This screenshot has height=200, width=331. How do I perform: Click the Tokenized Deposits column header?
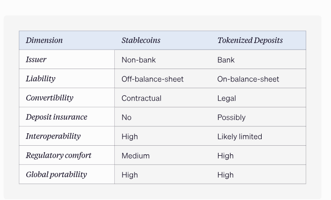coord(250,40)
